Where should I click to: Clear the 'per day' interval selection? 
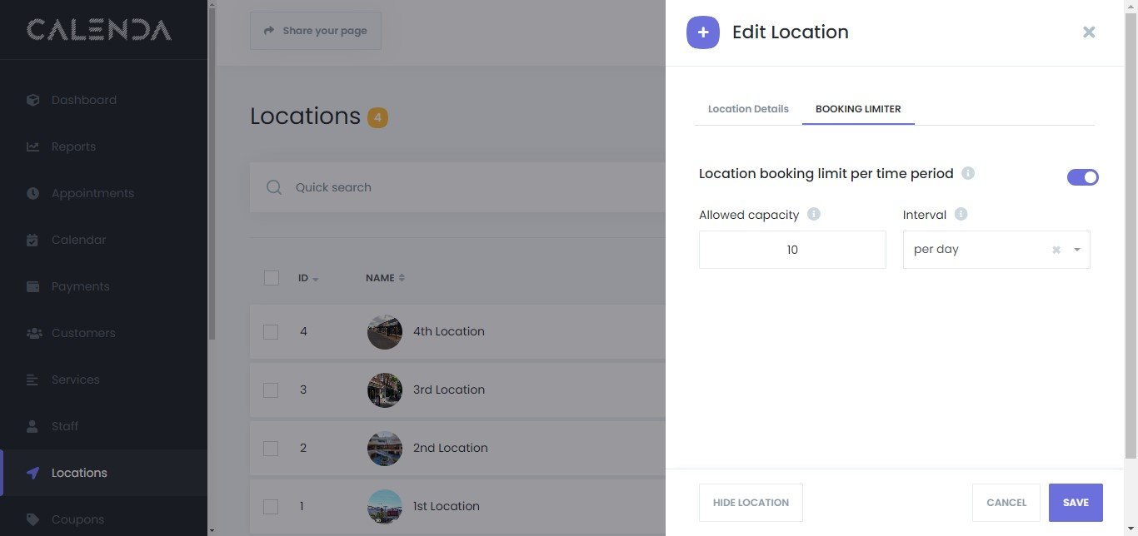pos(1056,250)
